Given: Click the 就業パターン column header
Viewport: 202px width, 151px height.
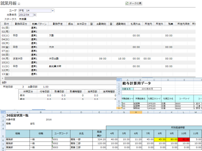Looking at the screenshot, I should coord(39,24).
